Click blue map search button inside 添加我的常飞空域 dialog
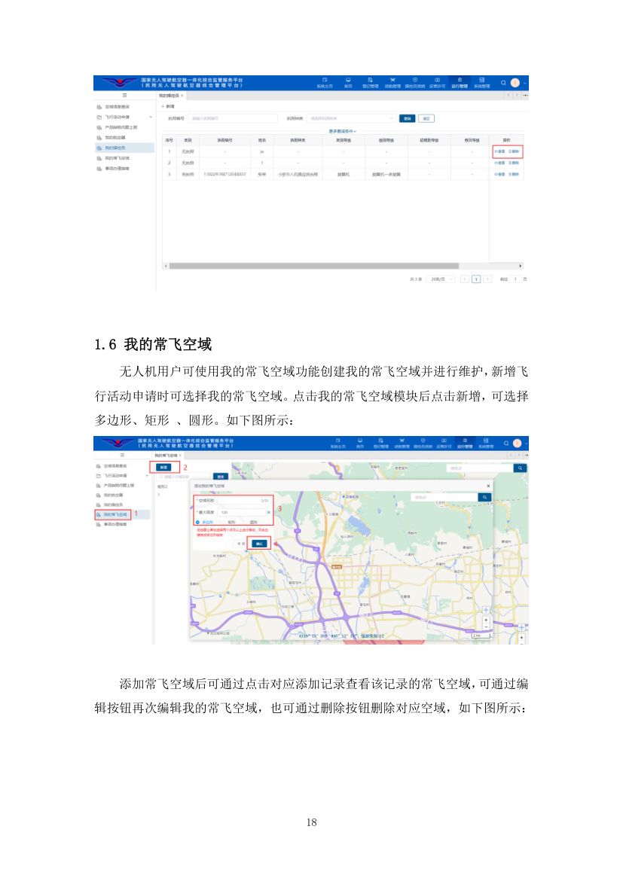The width and height of the screenshot is (623, 881). pos(484,497)
